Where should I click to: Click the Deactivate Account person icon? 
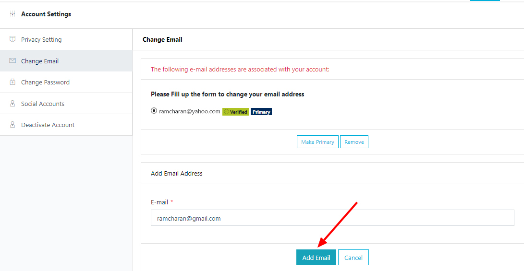(x=12, y=125)
